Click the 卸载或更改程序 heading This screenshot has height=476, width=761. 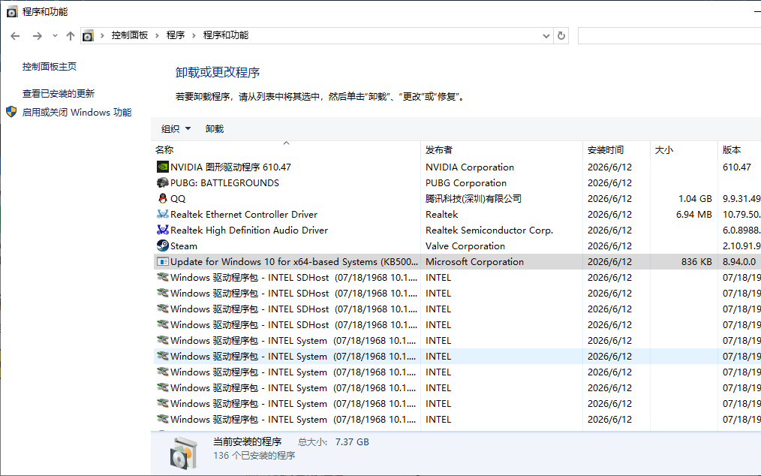pyautogui.click(x=218, y=72)
